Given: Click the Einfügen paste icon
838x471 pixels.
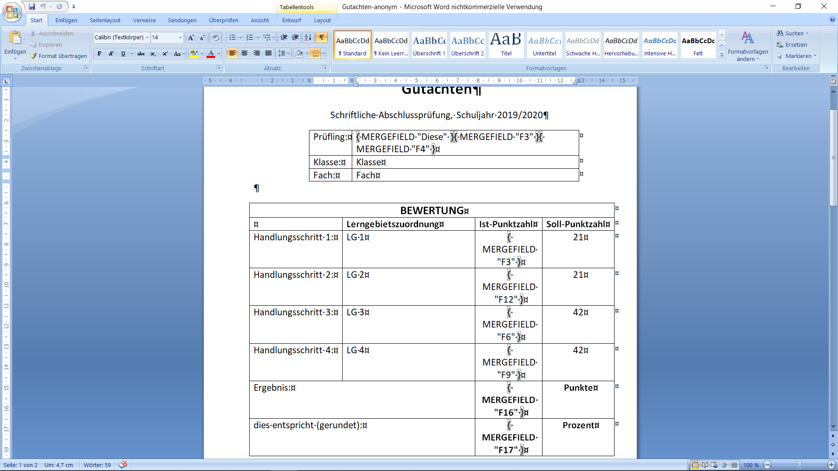Looking at the screenshot, I should point(15,38).
